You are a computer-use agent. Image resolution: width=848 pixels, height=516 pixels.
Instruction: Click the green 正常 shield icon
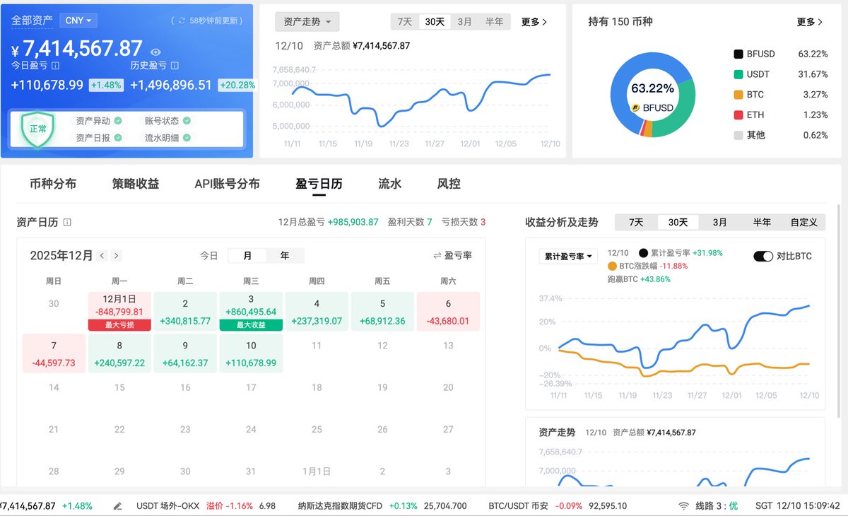(38, 129)
